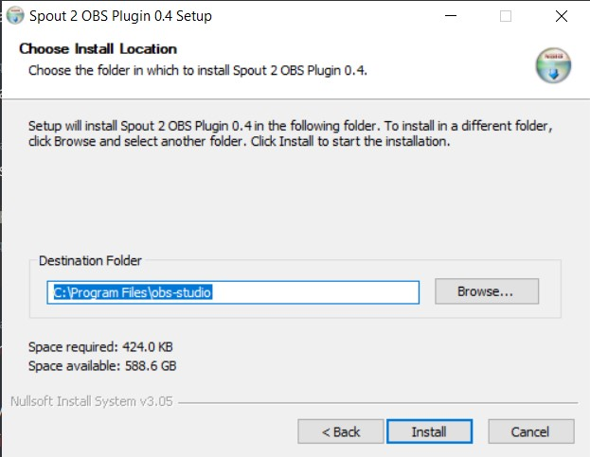The width and height of the screenshot is (590, 457).
Task: Click the "Choose Install Location" heading
Action: [x=98, y=49]
